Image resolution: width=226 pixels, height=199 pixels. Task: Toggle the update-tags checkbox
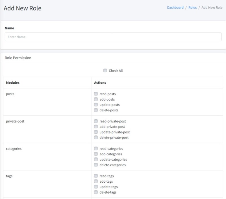tap(96, 187)
